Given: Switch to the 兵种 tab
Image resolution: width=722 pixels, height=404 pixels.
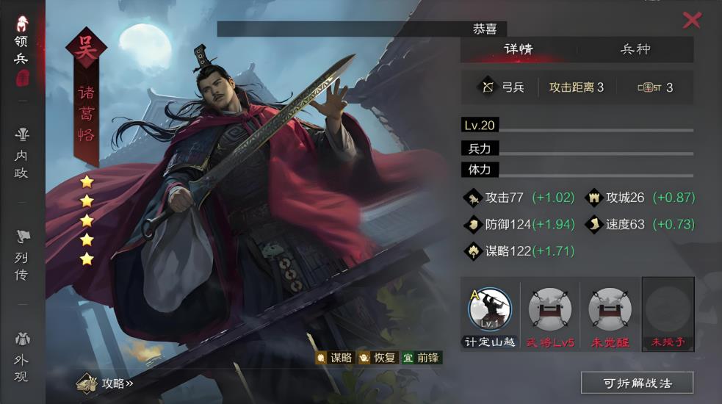Looking at the screenshot, I should click(635, 49).
